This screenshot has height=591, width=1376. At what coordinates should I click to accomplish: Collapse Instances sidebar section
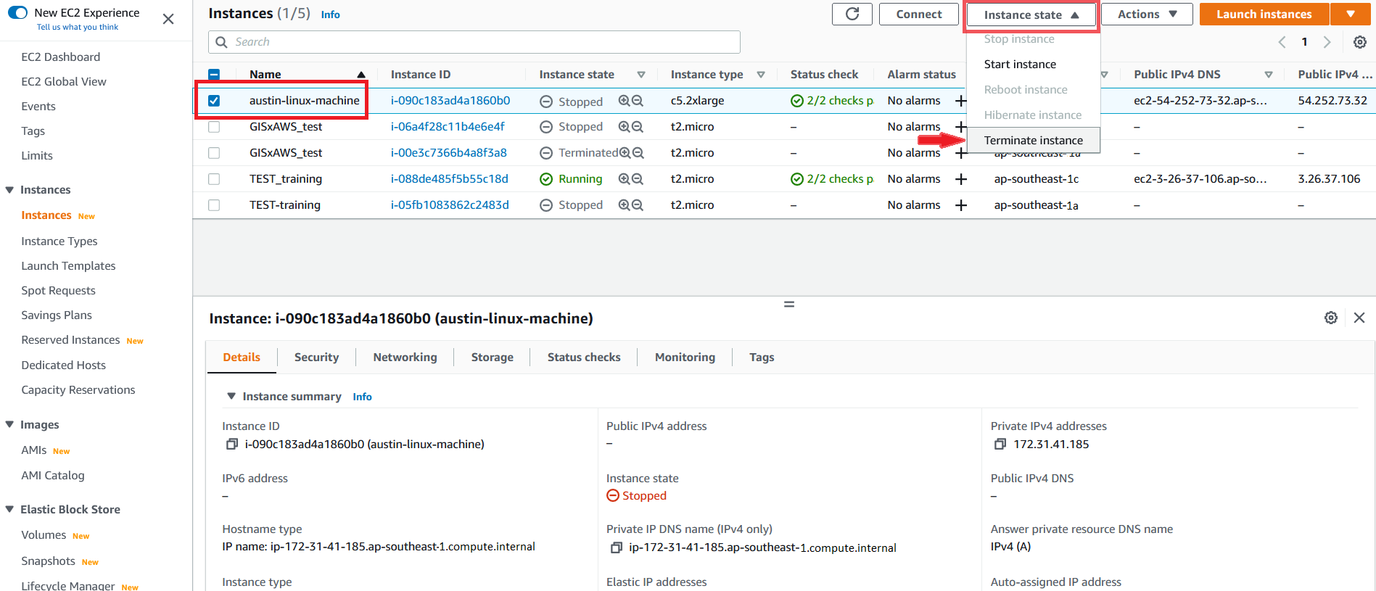click(x=9, y=190)
